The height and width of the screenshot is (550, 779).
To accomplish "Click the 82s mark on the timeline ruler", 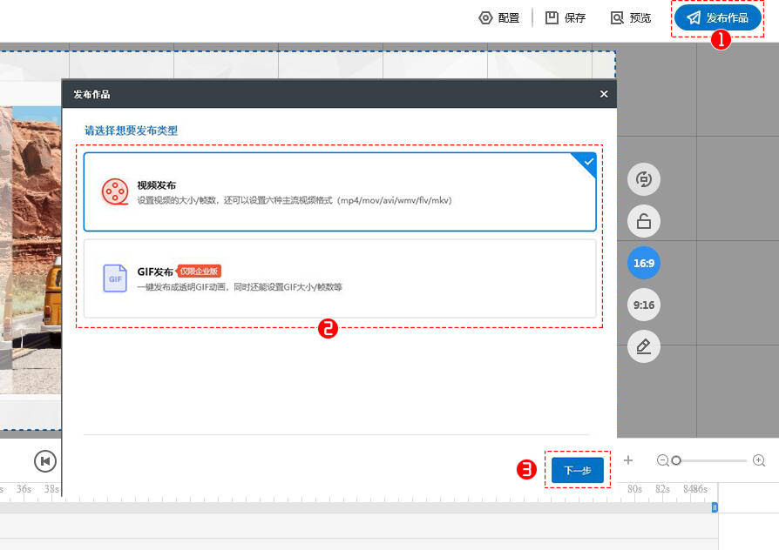I will click(x=662, y=489).
